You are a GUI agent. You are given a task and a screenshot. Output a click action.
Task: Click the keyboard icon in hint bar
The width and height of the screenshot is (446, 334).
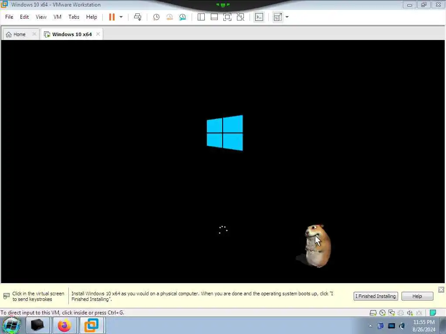6,296
